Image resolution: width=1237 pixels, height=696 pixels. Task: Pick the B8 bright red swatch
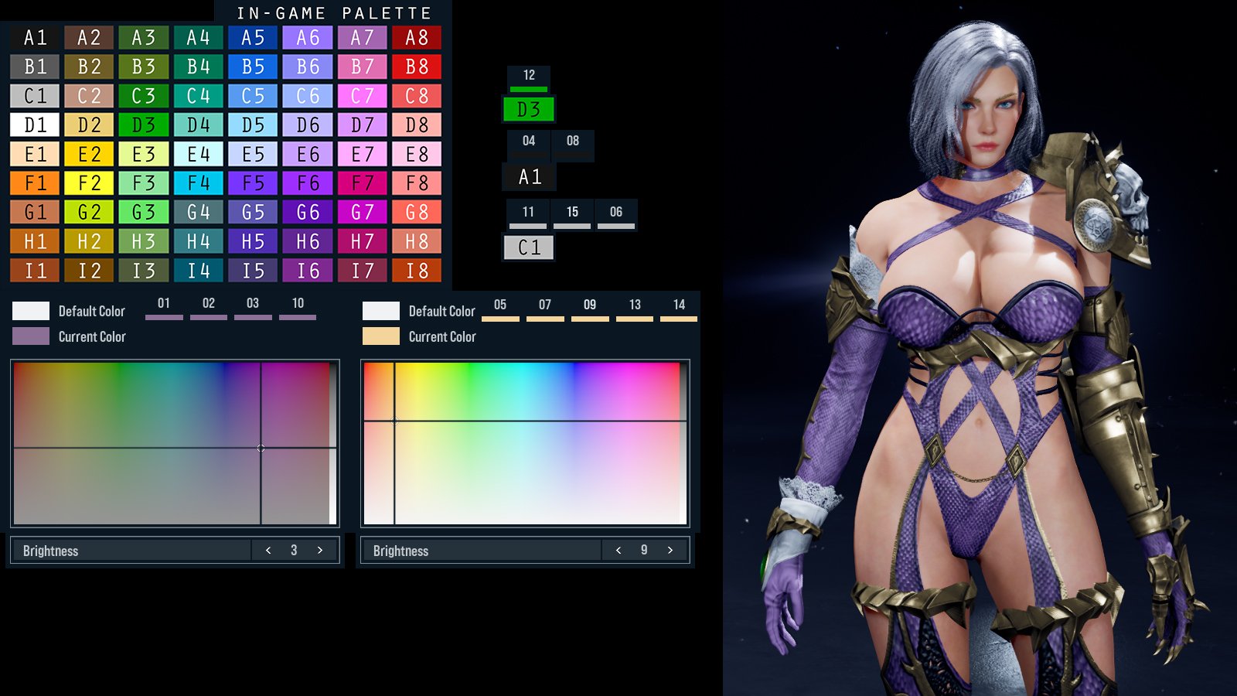[417, 67]
